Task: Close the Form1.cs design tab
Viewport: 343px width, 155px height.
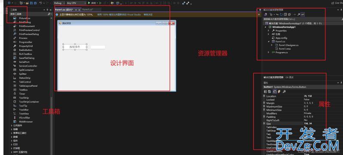Action: point(79,10)
